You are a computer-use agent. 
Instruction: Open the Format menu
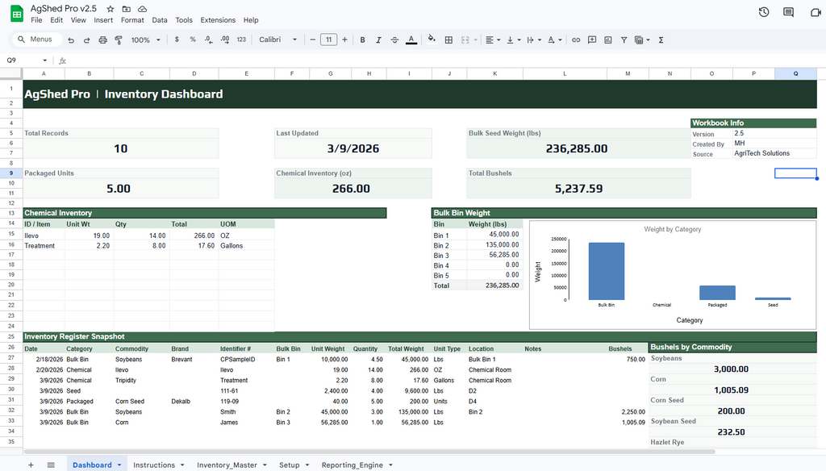tap(132, 20)
